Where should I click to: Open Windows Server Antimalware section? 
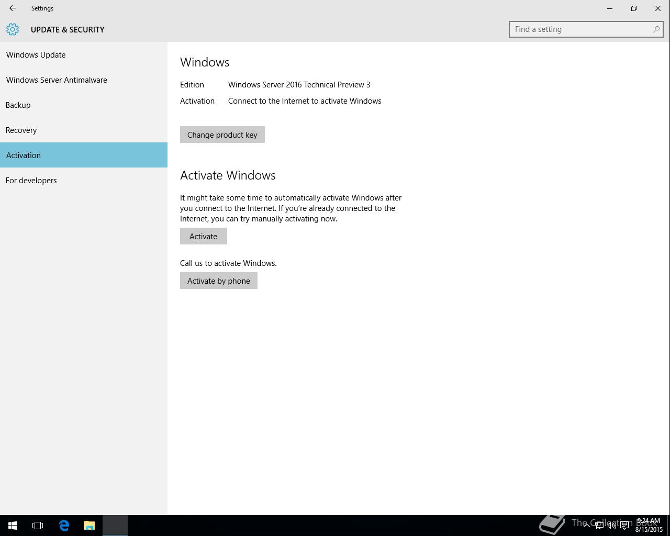[x=84, y=80]
